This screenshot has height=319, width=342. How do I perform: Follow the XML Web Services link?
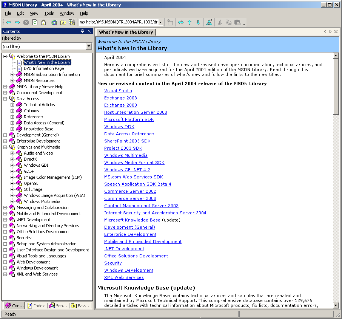tap(124, 277)
